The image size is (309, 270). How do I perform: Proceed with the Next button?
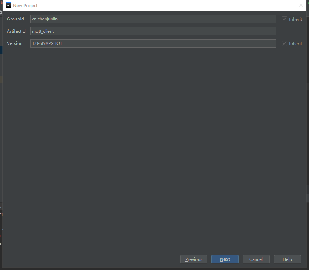tap(225, 259)
